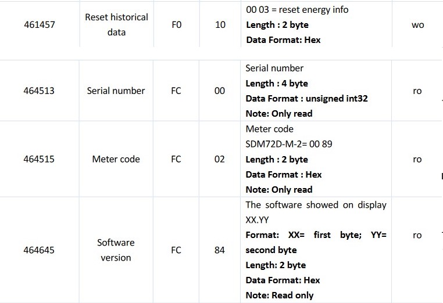
Task: Click the address cell 464515
Action: (x=39, y=159)
